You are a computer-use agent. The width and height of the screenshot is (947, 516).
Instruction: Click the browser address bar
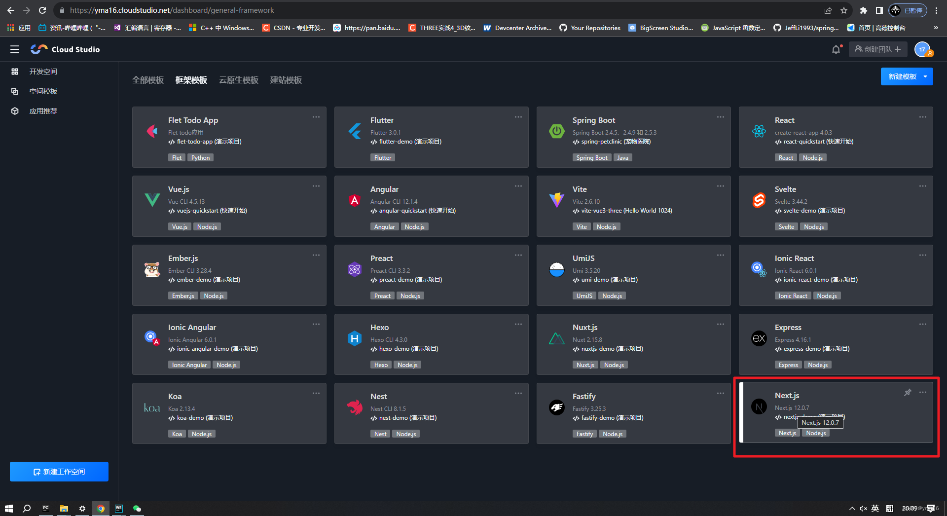tap(439, 10)
